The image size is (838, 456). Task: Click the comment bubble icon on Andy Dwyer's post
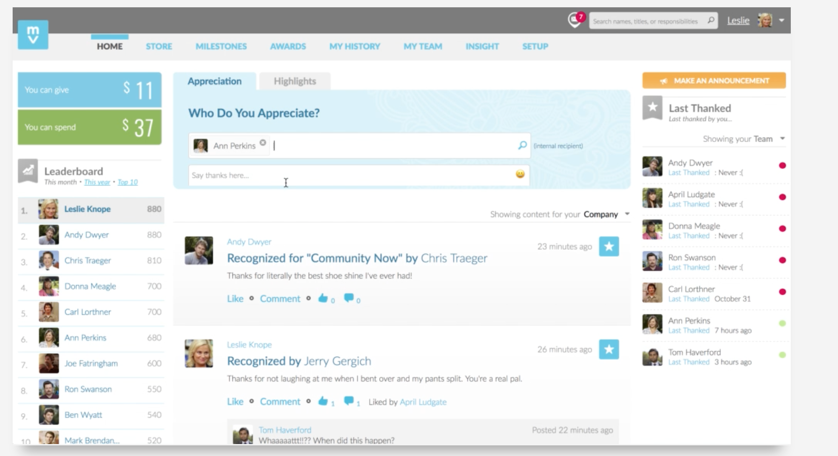click(x=349, y=298)
